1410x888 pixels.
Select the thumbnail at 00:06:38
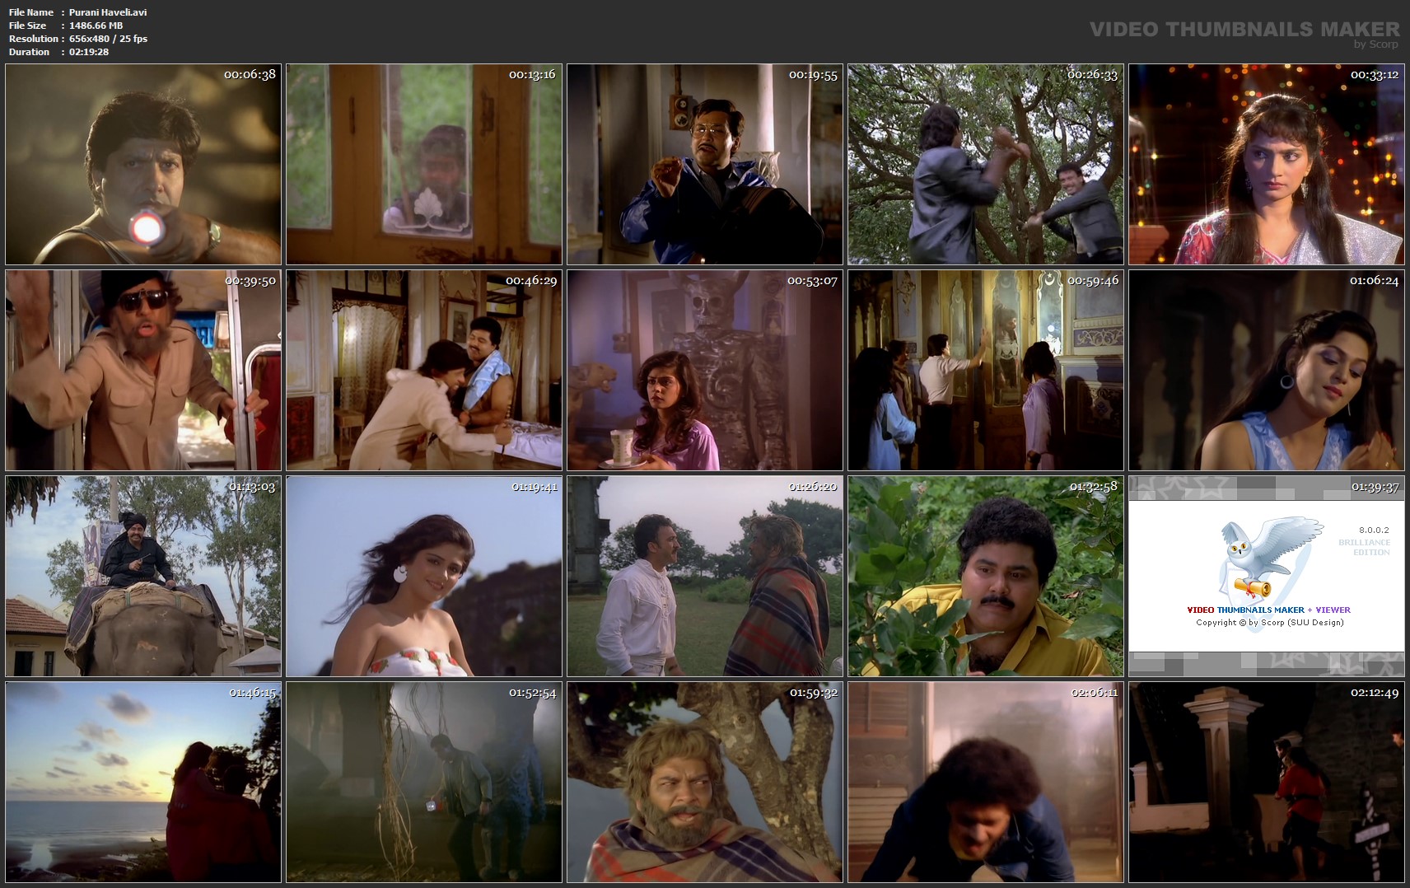[143, 164]
